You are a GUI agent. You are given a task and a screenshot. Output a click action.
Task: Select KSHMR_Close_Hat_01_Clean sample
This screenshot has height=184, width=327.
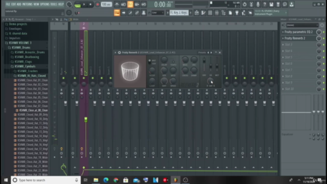(x=33, y=80)
